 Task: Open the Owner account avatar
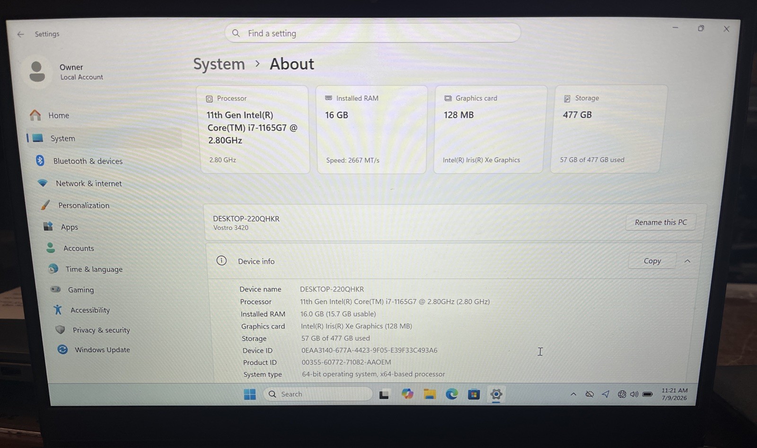click(37, 71)
